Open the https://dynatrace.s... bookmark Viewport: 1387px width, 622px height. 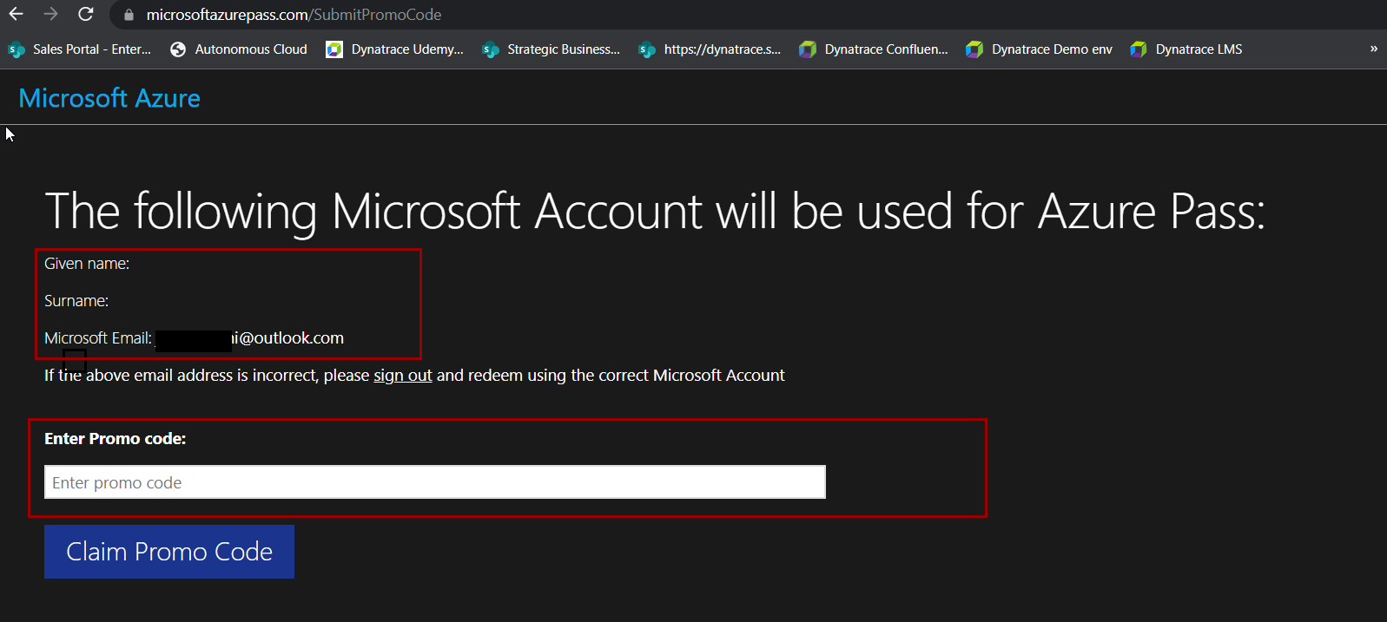coord(710,49)
